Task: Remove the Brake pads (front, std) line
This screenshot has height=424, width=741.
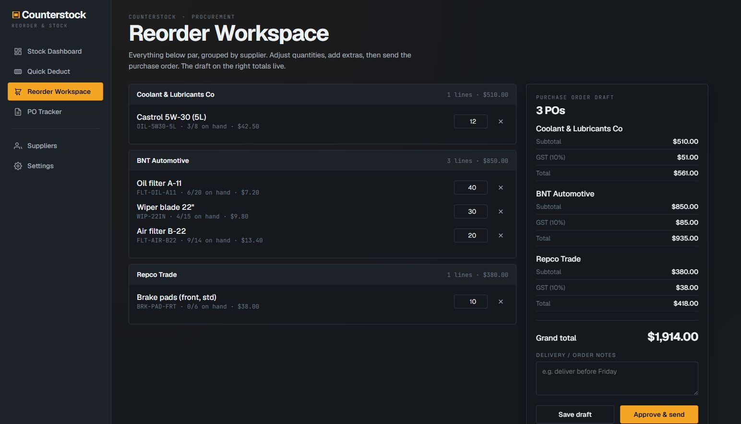Action: click(501, 301)
